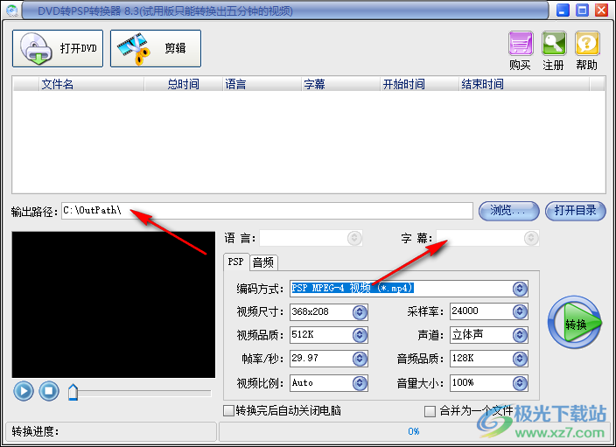The image size is (616, 447).
Task: Expand the 音频品质 dropdown
Action: (520, 359)
